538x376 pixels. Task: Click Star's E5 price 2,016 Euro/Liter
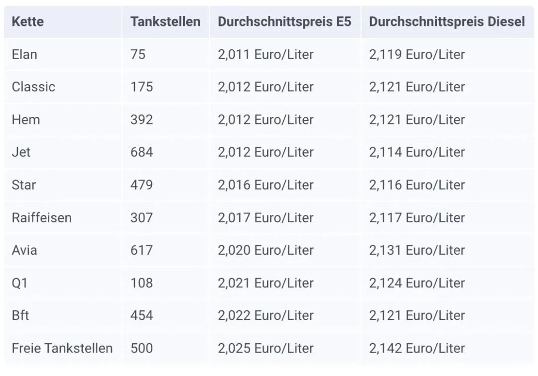(266, 185)
